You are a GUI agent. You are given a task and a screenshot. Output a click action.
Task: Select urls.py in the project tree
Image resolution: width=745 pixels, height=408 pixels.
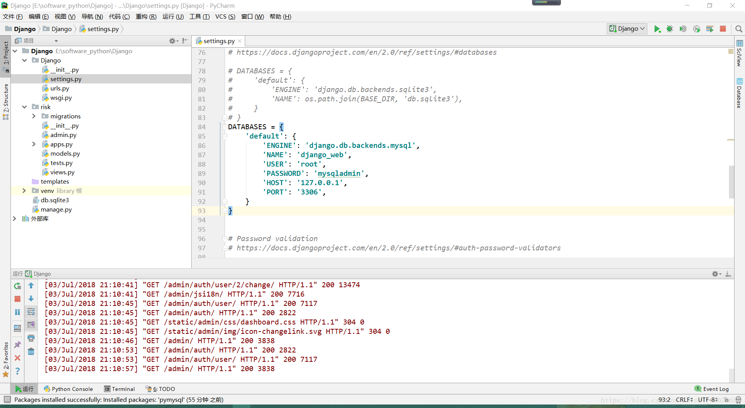[x=59, y=89]
